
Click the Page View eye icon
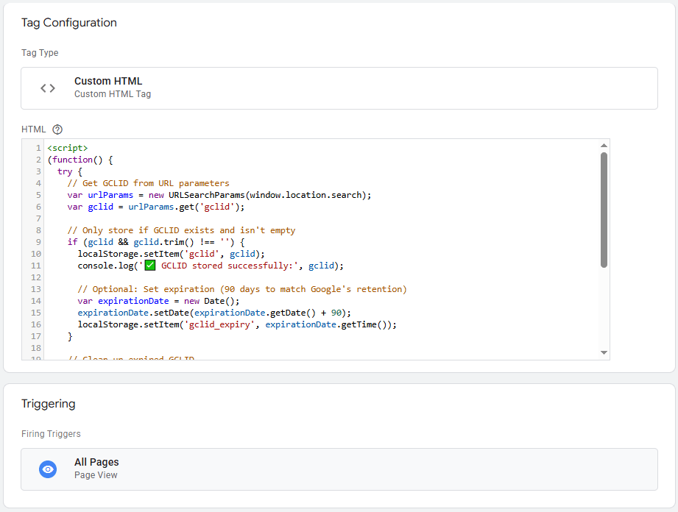pyautogui.click(x=47, y=469)
